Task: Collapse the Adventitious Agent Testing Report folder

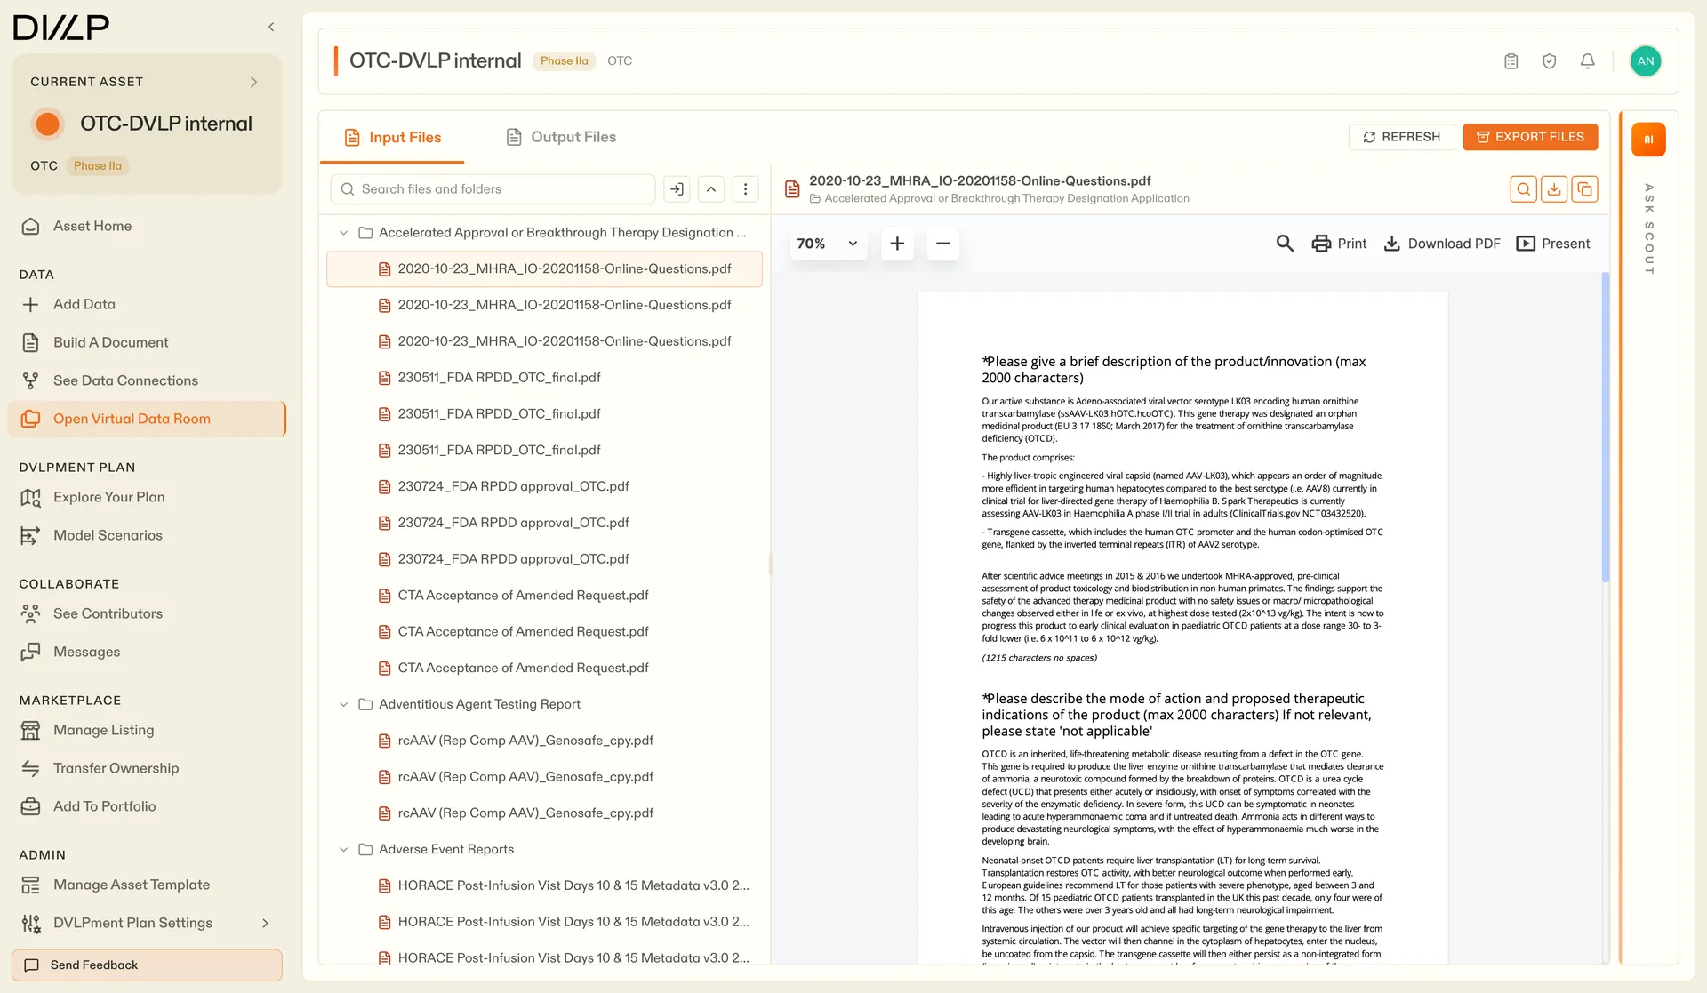Action: point(343,704)
